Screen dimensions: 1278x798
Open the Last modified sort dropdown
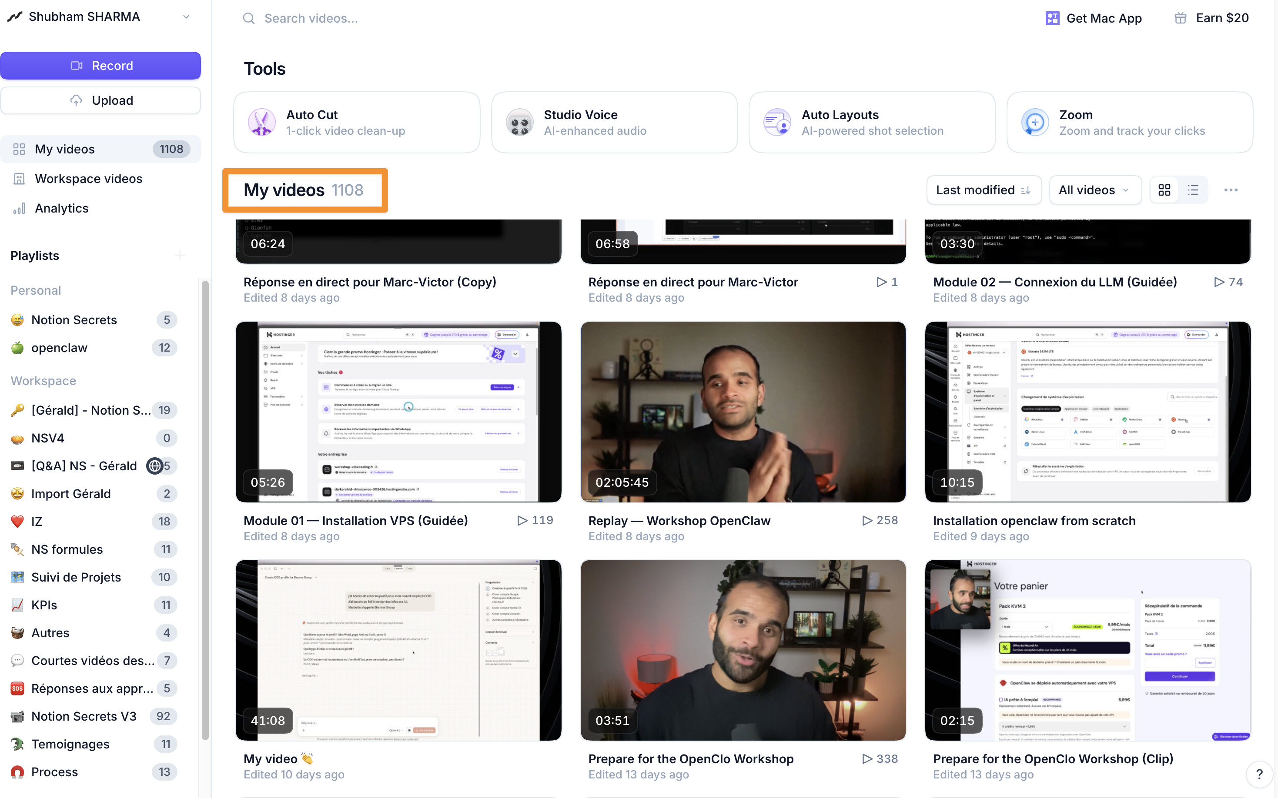click(x=984, y=190)
